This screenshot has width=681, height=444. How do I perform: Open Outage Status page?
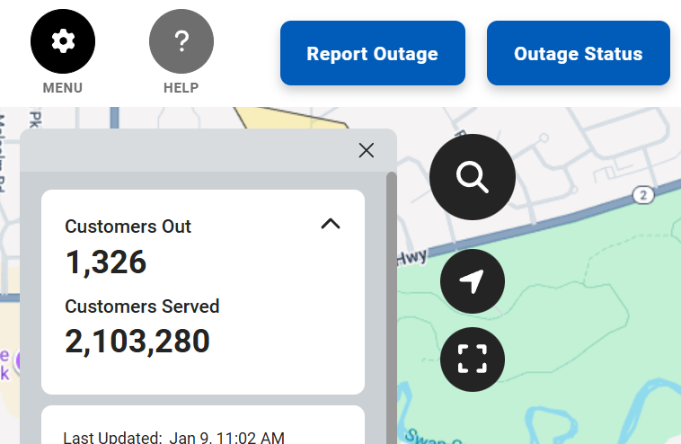pos(578,54)
